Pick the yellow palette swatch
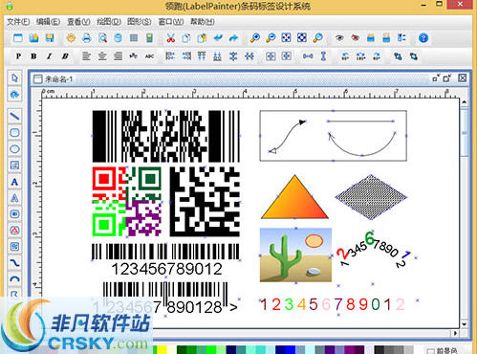This screenshot has width=477, height=354. (163, 350)
